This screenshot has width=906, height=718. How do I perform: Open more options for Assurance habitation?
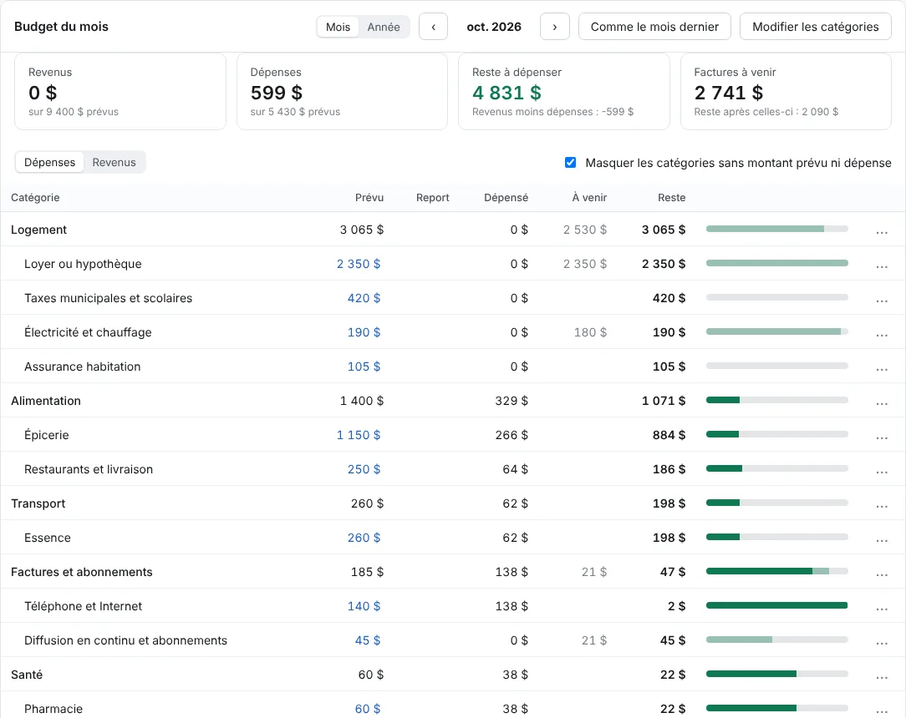pyautogui.click(x=882, y=367)
